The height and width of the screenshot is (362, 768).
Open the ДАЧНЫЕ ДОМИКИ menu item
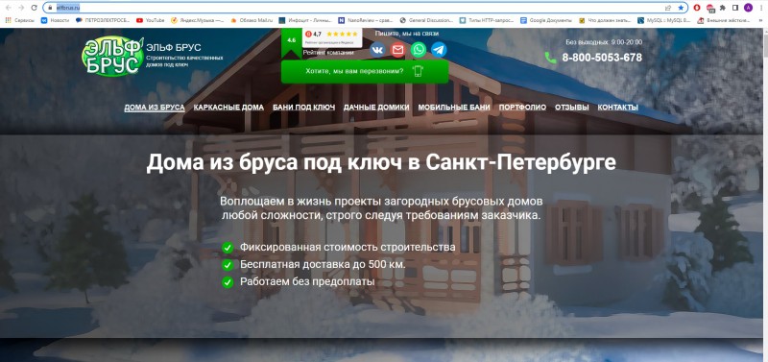click(x=376, y=108)
